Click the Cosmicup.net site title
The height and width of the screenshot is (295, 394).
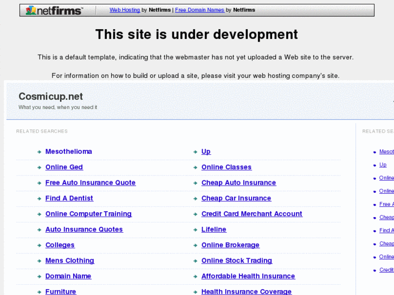[51, 96]
